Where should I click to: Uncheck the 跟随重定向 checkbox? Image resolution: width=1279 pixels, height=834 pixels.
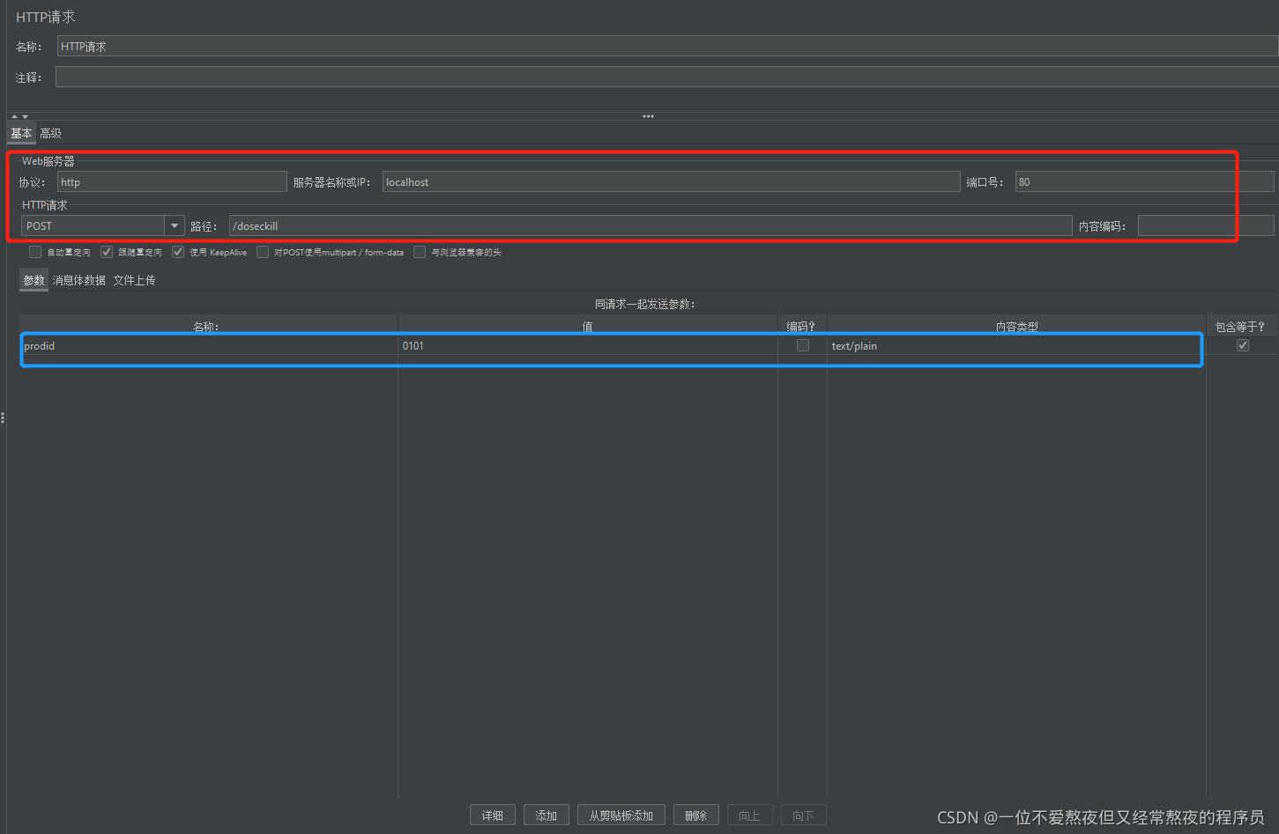point(107,252)
